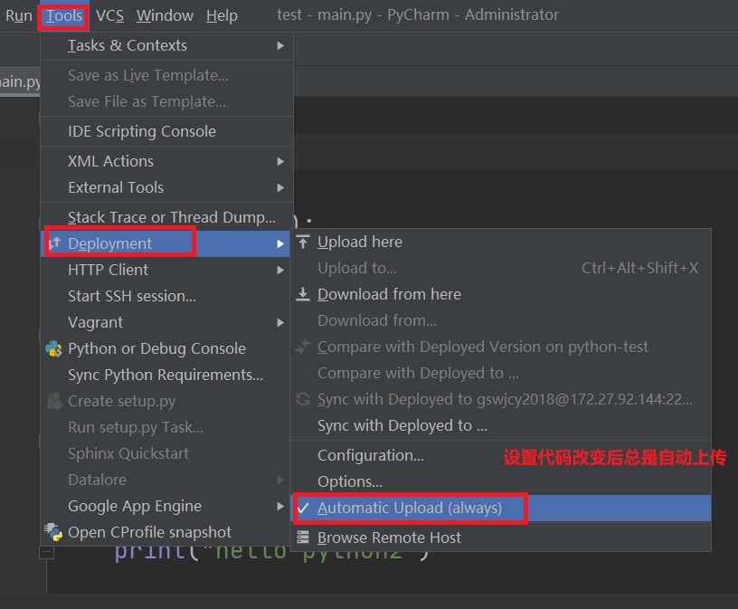Choose Sync Python Requirements
The width and height of the screenshot is (738, 609).
(166, 375)
